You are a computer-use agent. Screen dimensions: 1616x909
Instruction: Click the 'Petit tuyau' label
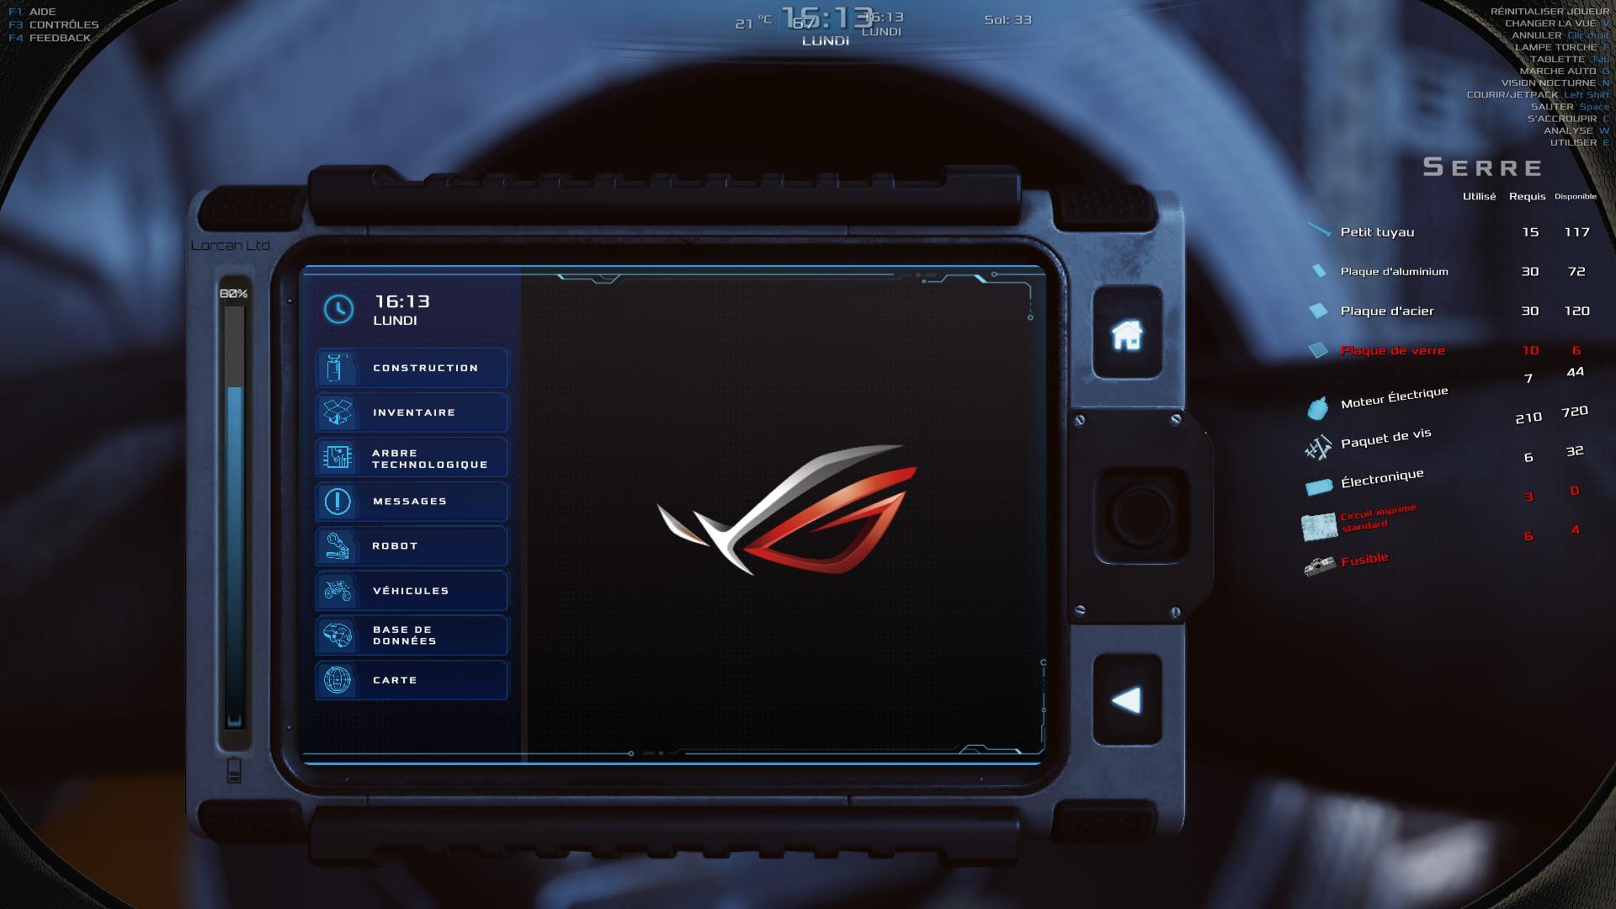1377,232
